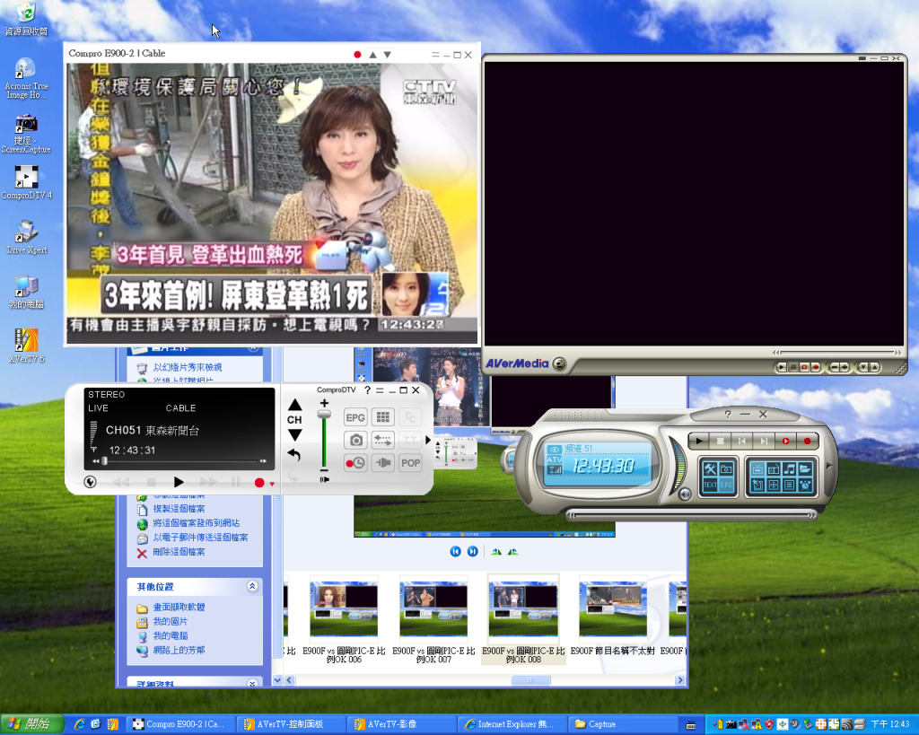The image size is (919, 735).
Task: Click the minus button in AVerMedia video window
Action: tap(835, 368)
